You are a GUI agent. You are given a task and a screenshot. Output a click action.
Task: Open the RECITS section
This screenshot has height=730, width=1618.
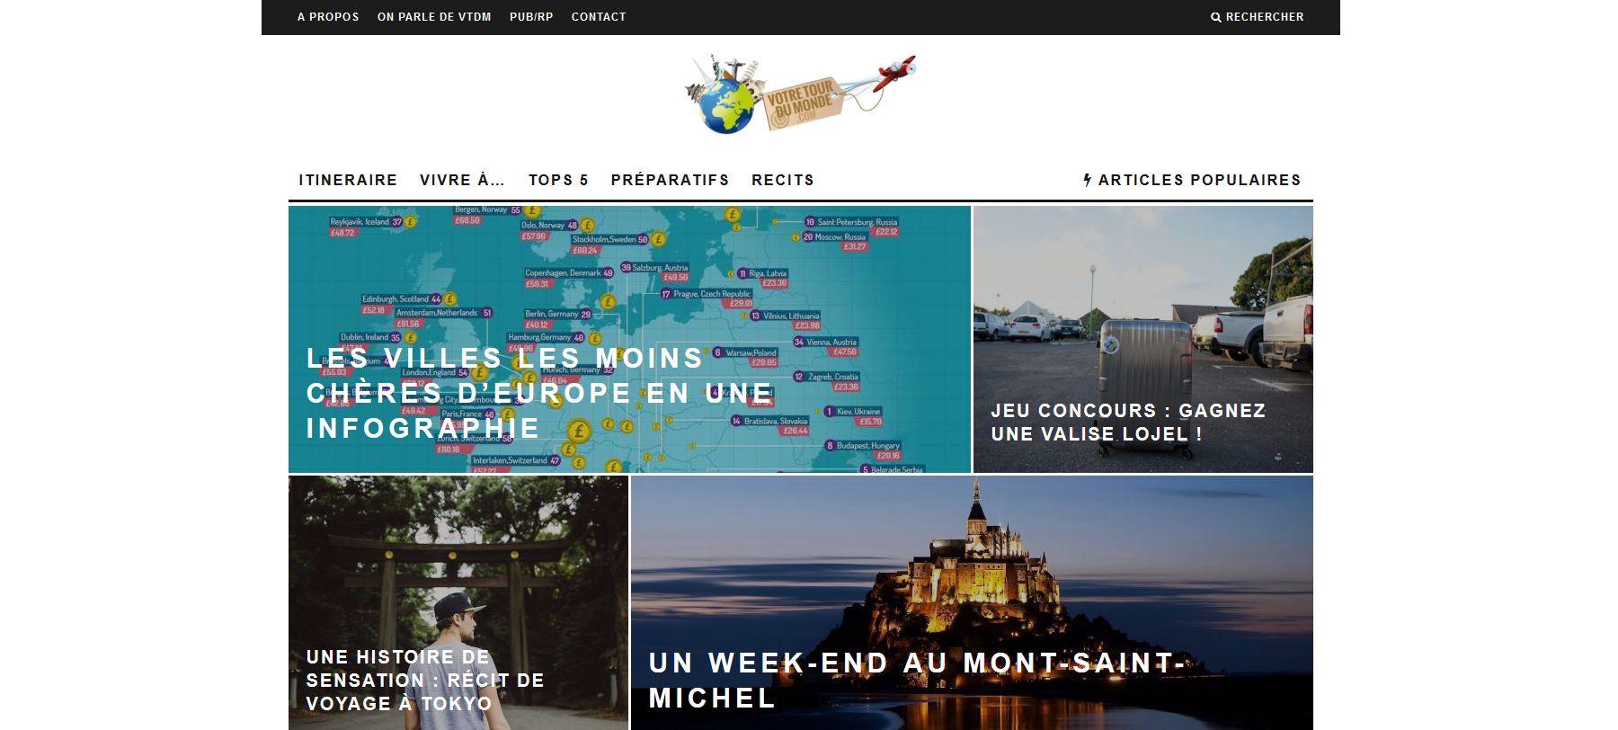783,180
